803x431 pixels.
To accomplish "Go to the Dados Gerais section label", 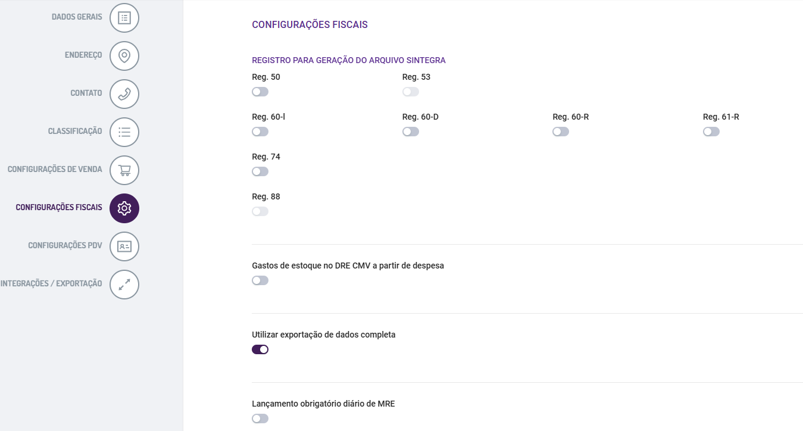I will point(77,17).
